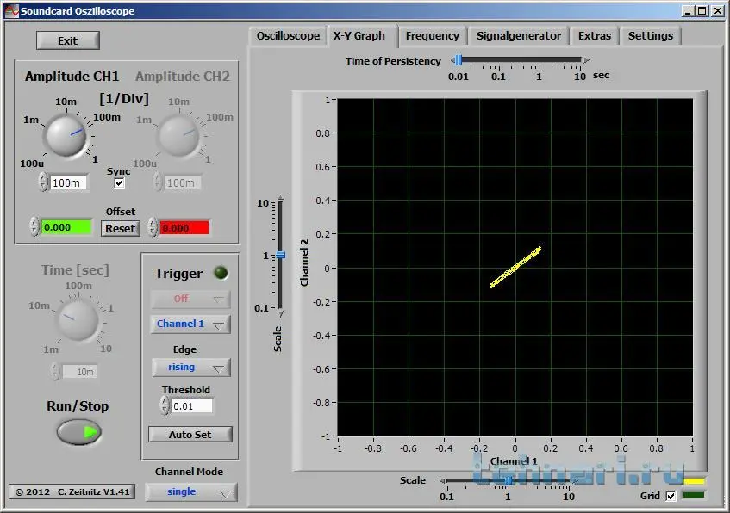Open the Edge rising dropdown

point(190,368)
